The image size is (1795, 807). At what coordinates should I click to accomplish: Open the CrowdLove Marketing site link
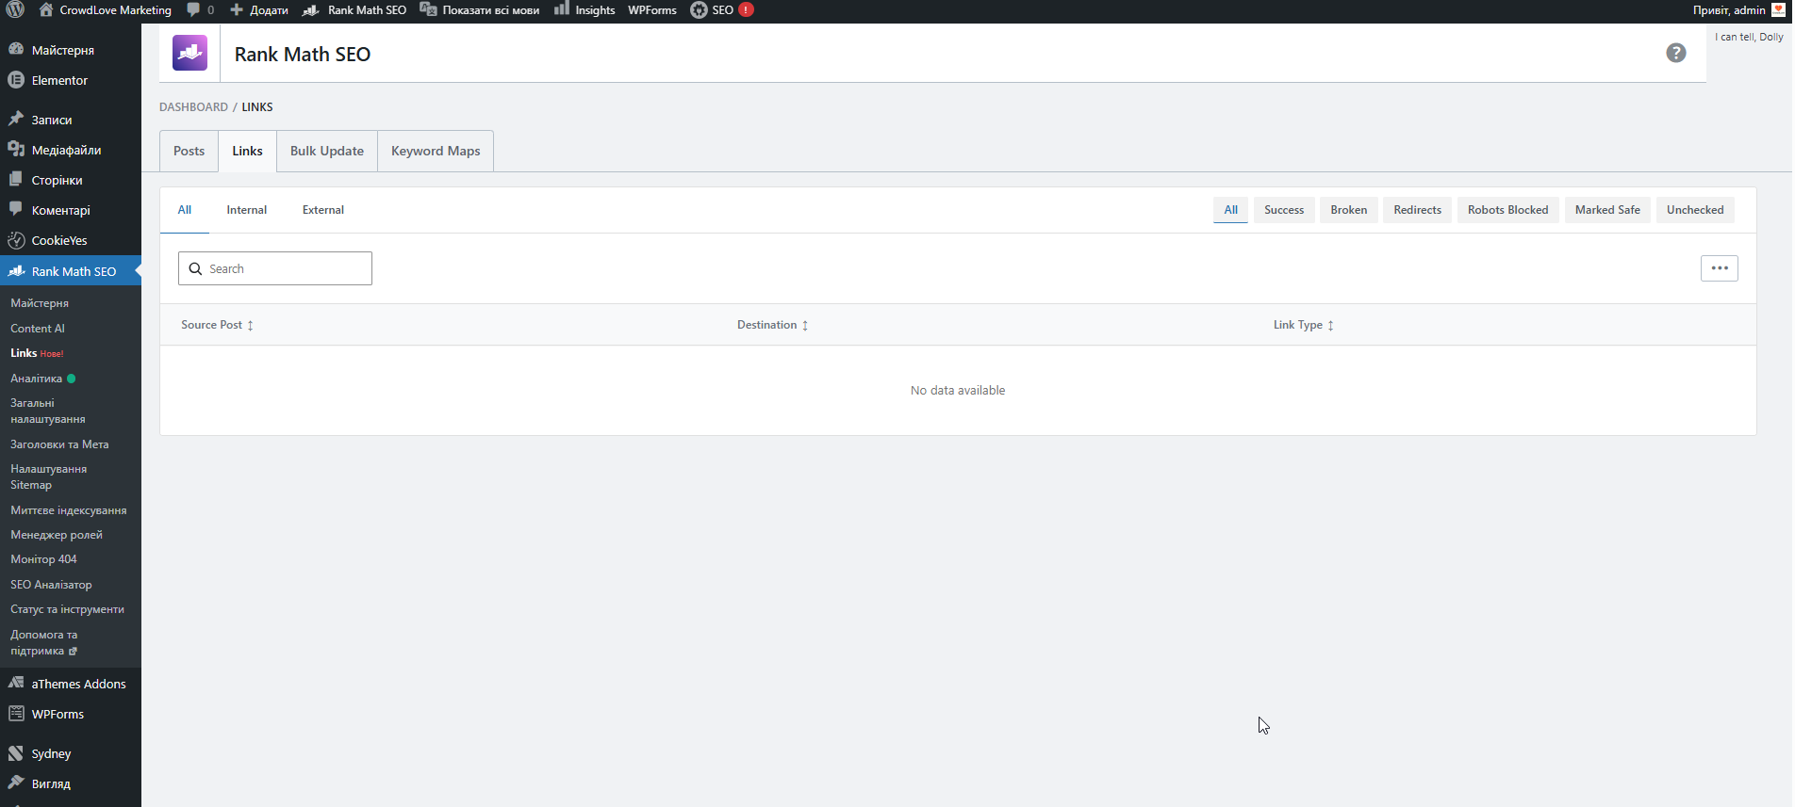[106, 9]
